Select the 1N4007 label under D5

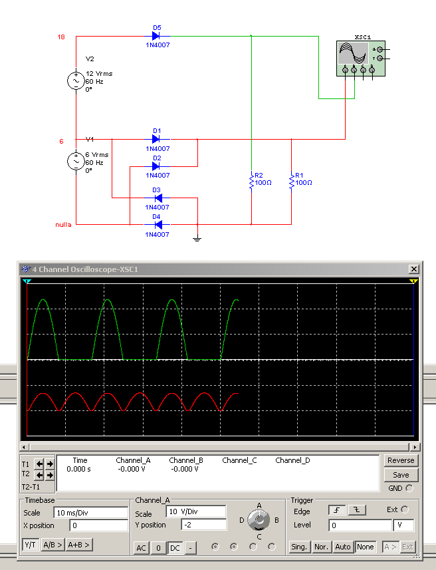(x=158, y=45)
